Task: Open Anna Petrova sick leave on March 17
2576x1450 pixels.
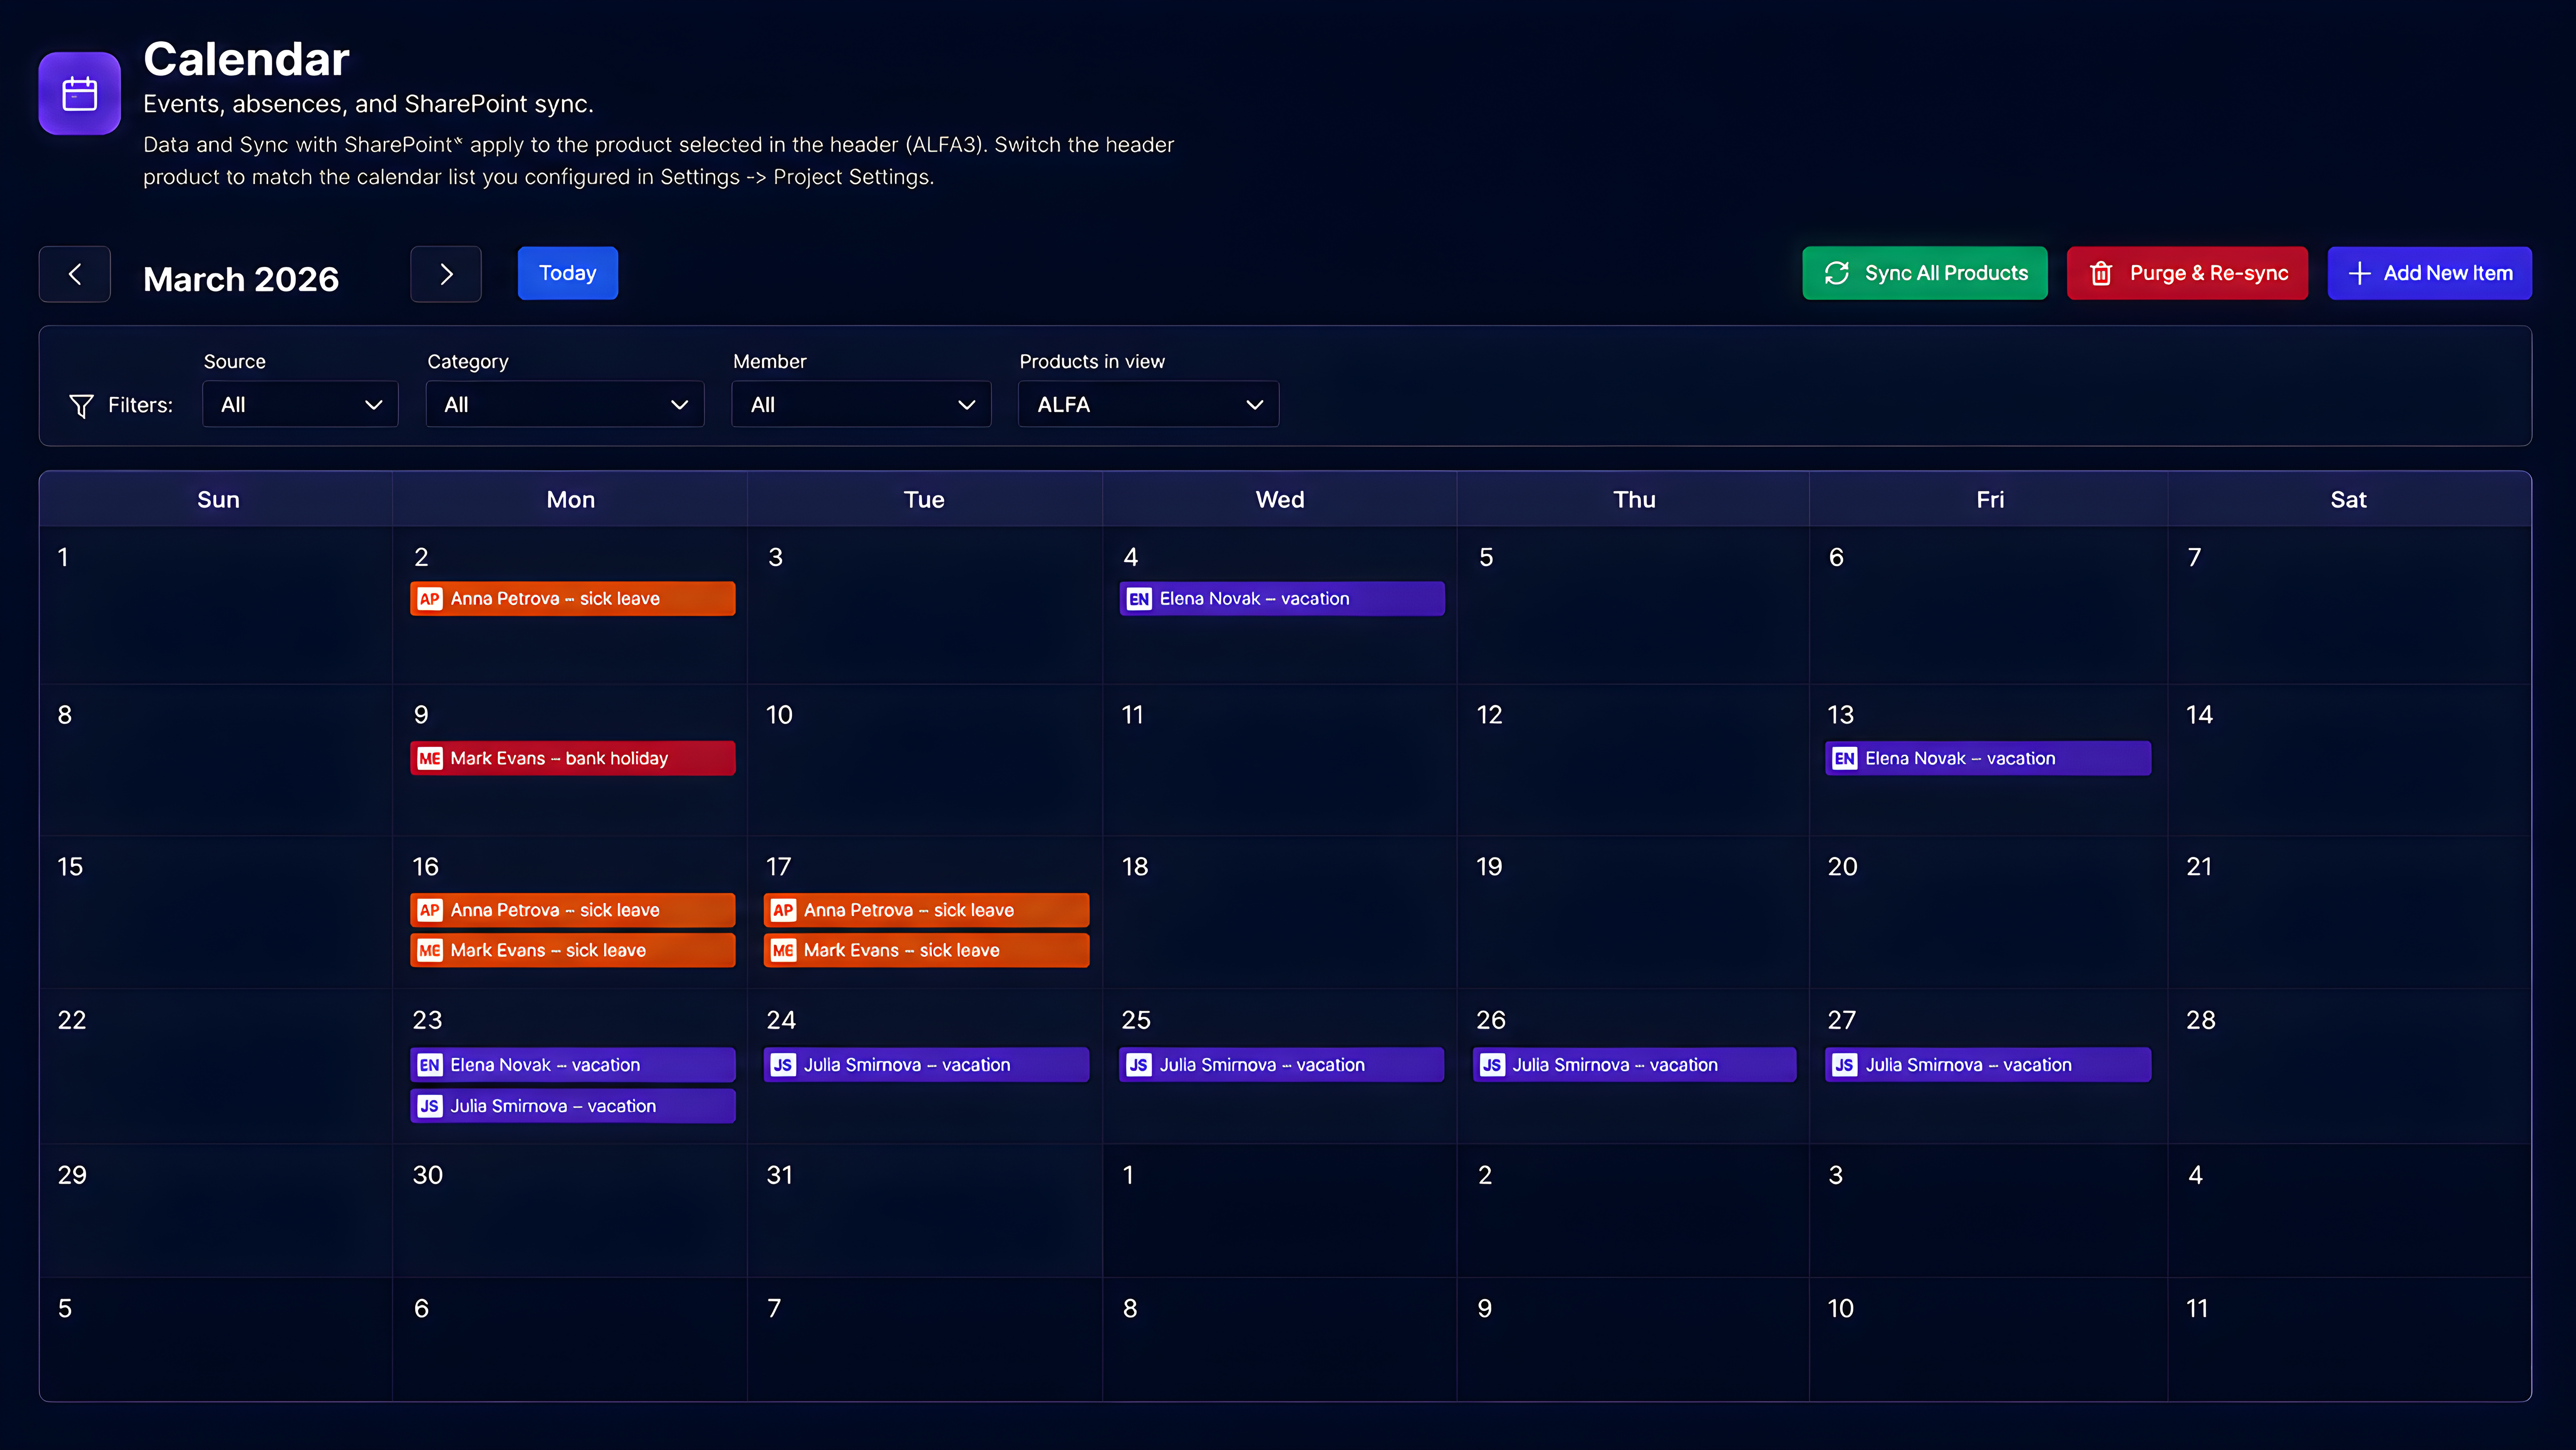Action: [x=927, y=910]
